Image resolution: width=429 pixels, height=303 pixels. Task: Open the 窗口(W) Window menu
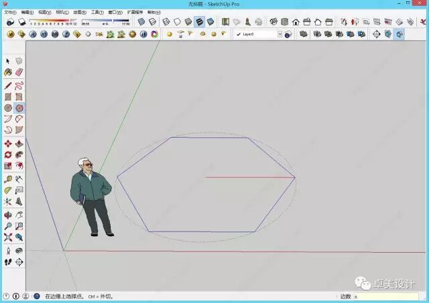point(115,12)
